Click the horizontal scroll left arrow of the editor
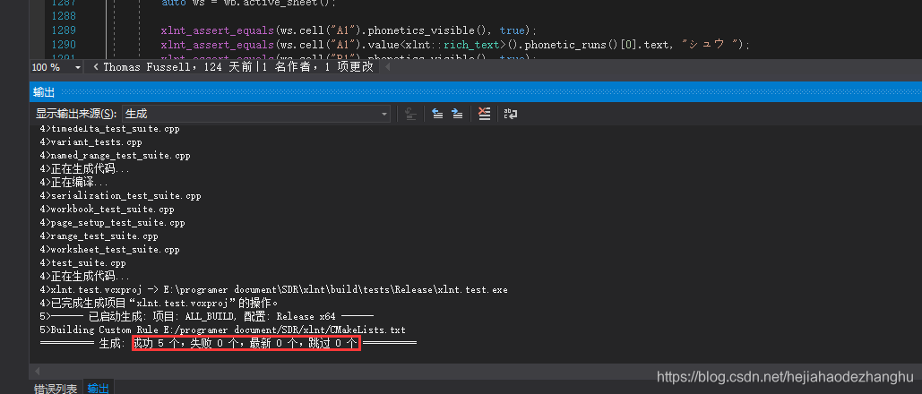 387,68
